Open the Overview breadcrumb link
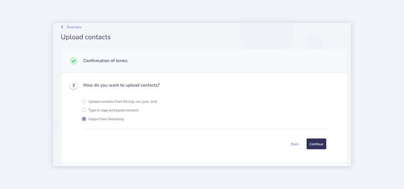Image resolution: width=404 pixels, height=189 pixels. (x=74, y=27)
